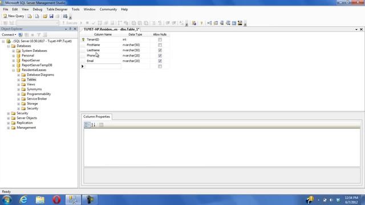Click the int data type cell
Image resolution: width=365 pixels, height=205 pixels.
pos(136,39)
